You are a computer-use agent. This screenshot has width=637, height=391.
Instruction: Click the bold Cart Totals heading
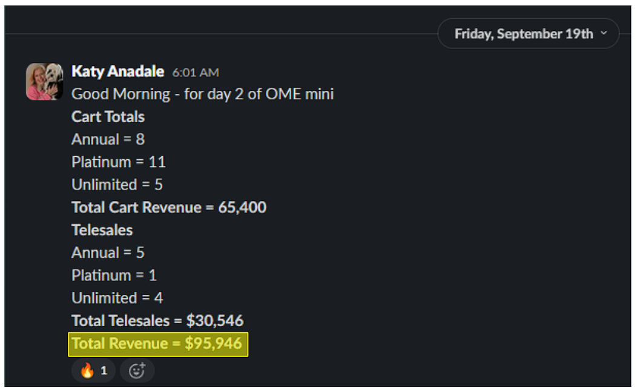coord(108,117)
